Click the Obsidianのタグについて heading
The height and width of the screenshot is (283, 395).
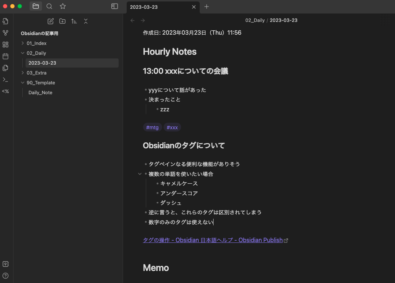[184, 145]
